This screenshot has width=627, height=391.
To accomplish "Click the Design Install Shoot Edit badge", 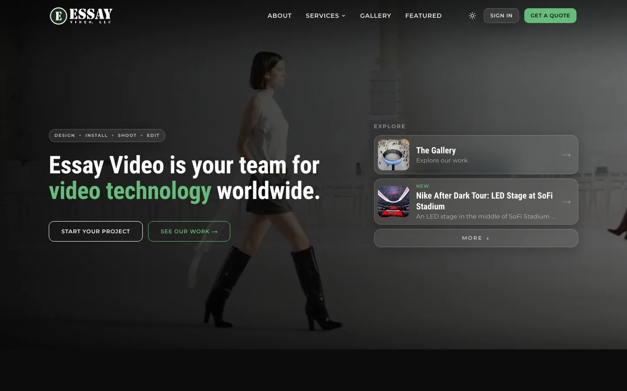I will pyautogui.click(x=107, y=136).
